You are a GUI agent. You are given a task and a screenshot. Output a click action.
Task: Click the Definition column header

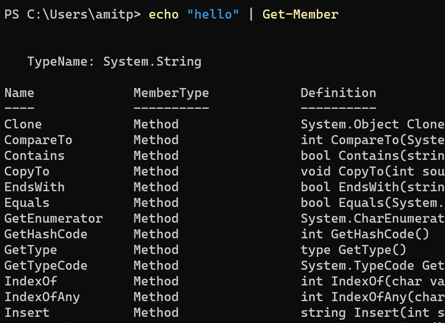338,93
